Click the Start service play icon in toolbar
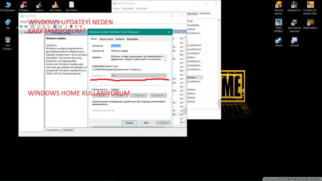 point(67,26)
